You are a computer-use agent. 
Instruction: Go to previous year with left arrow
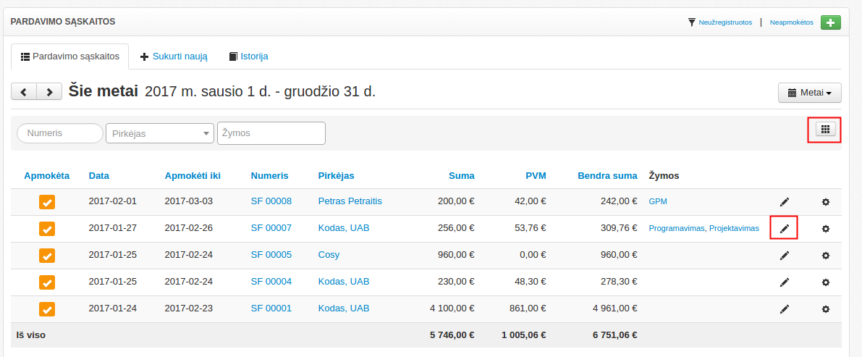[x=24, y=92]
